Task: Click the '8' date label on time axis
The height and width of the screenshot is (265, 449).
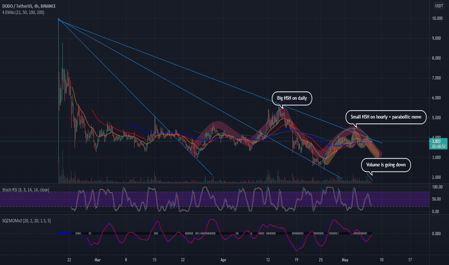Action: pyautogui.click(x=126, y=260)
